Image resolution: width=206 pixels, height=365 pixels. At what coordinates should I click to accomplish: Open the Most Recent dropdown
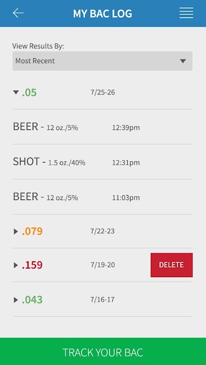click(x=103, y=61)
